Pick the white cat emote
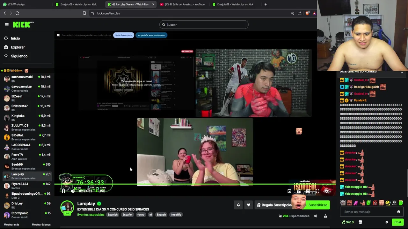The height and width of the screenshot is (229, 408). coord(343,203)
